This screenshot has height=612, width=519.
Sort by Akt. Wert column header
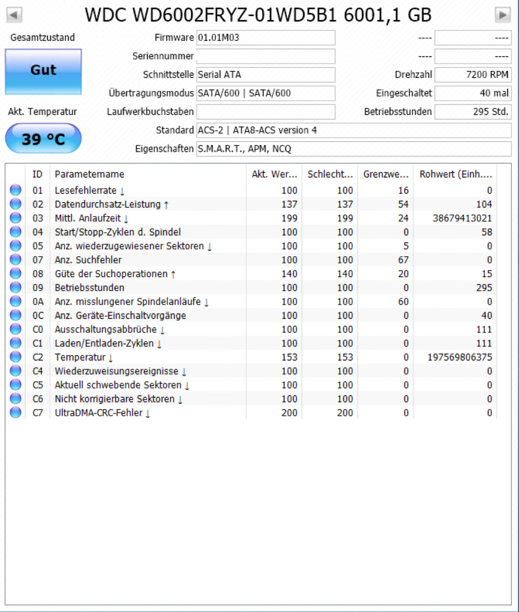274,174
